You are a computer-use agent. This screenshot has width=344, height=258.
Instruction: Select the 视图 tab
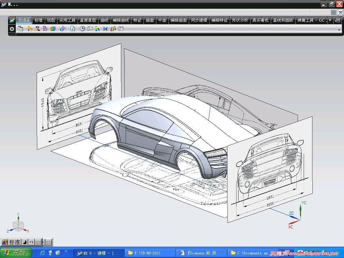(51, 20)
